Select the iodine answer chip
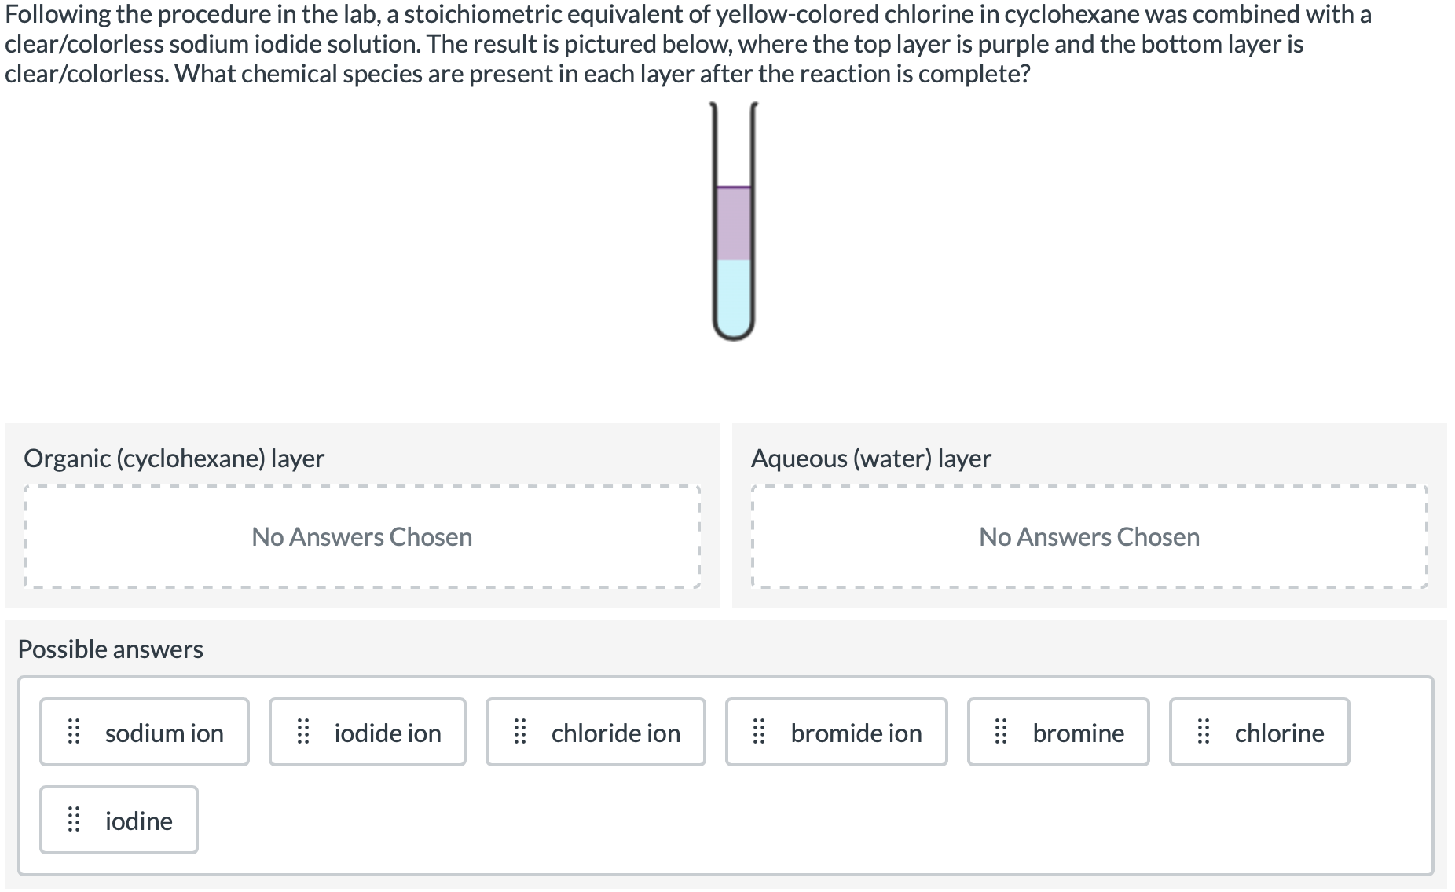The height and width of the screenshot is (892, 1455). pos(119,820)
